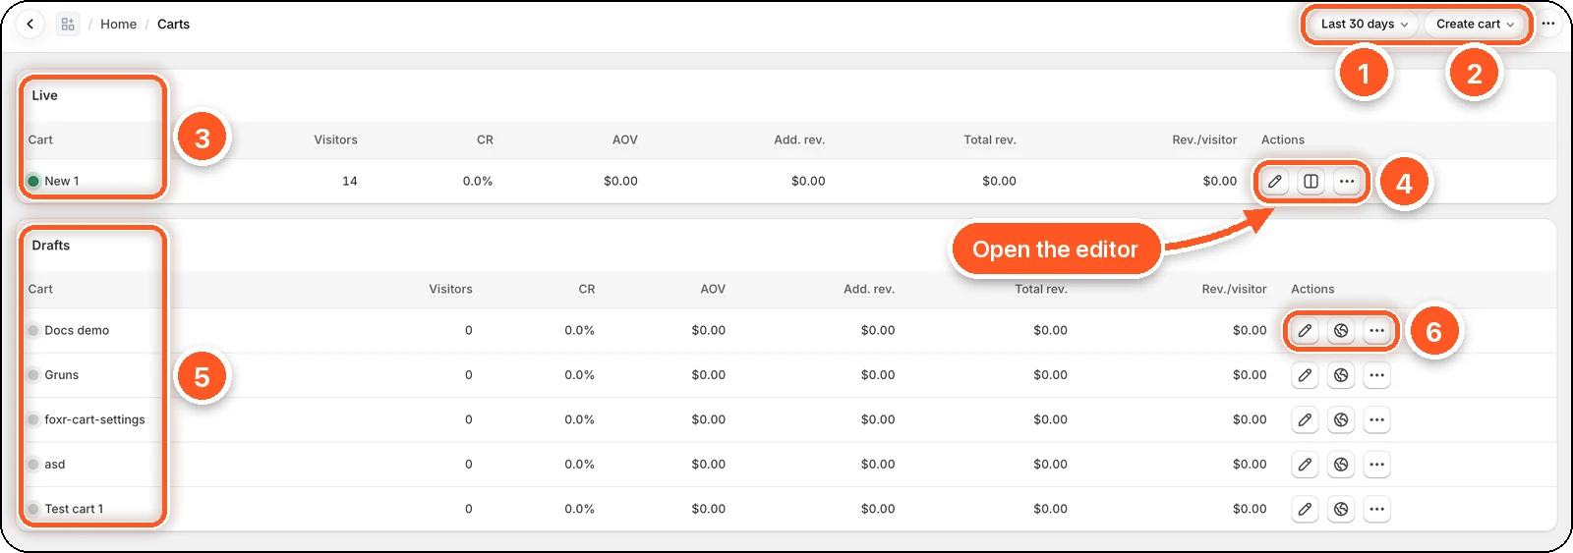Click the back arrow button
The image size is (1573, 553).
point(30,24)
